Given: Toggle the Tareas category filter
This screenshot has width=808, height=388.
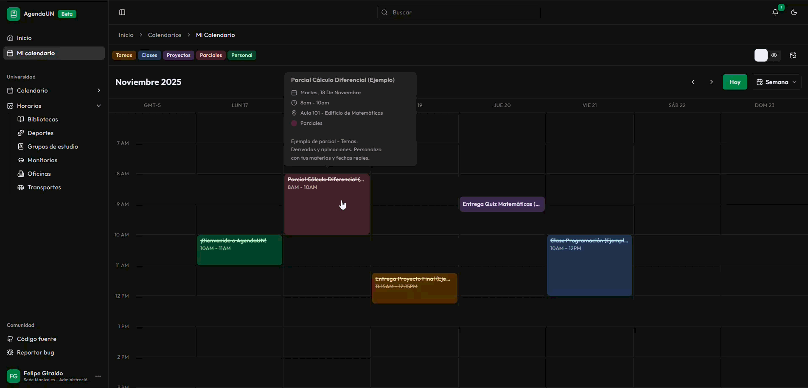Looking at the screenshot, I should pyautogui.click(x=124, y=55).
